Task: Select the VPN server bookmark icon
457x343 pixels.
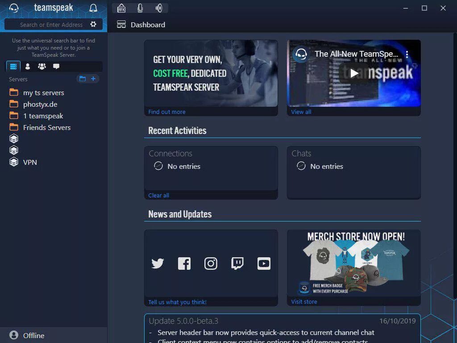Action: tap(14, 162)
